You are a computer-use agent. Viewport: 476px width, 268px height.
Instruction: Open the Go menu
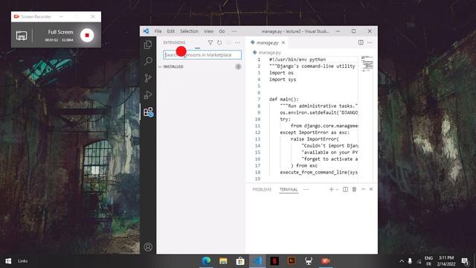(222, 31)
